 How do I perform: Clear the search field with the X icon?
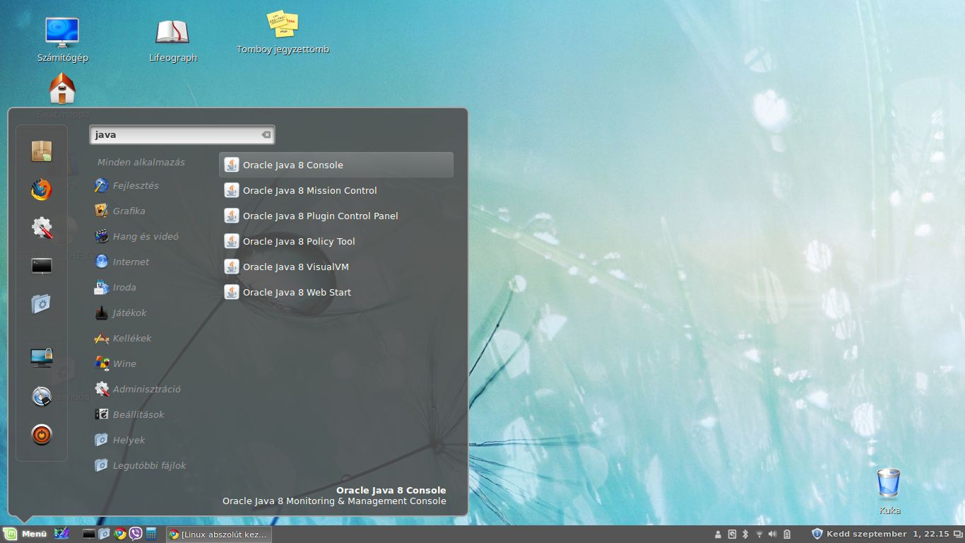point(266,135)
